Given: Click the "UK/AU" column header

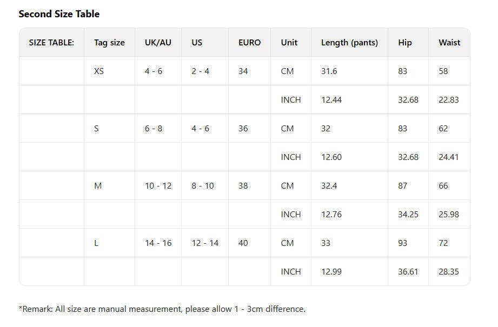Looking at the screenshot, I should pyautogui.click(x=158, y=43).
